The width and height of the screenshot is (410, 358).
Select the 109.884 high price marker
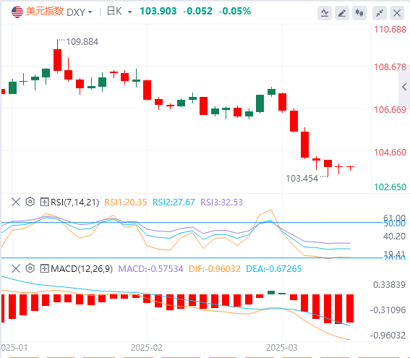click(82, 42)
